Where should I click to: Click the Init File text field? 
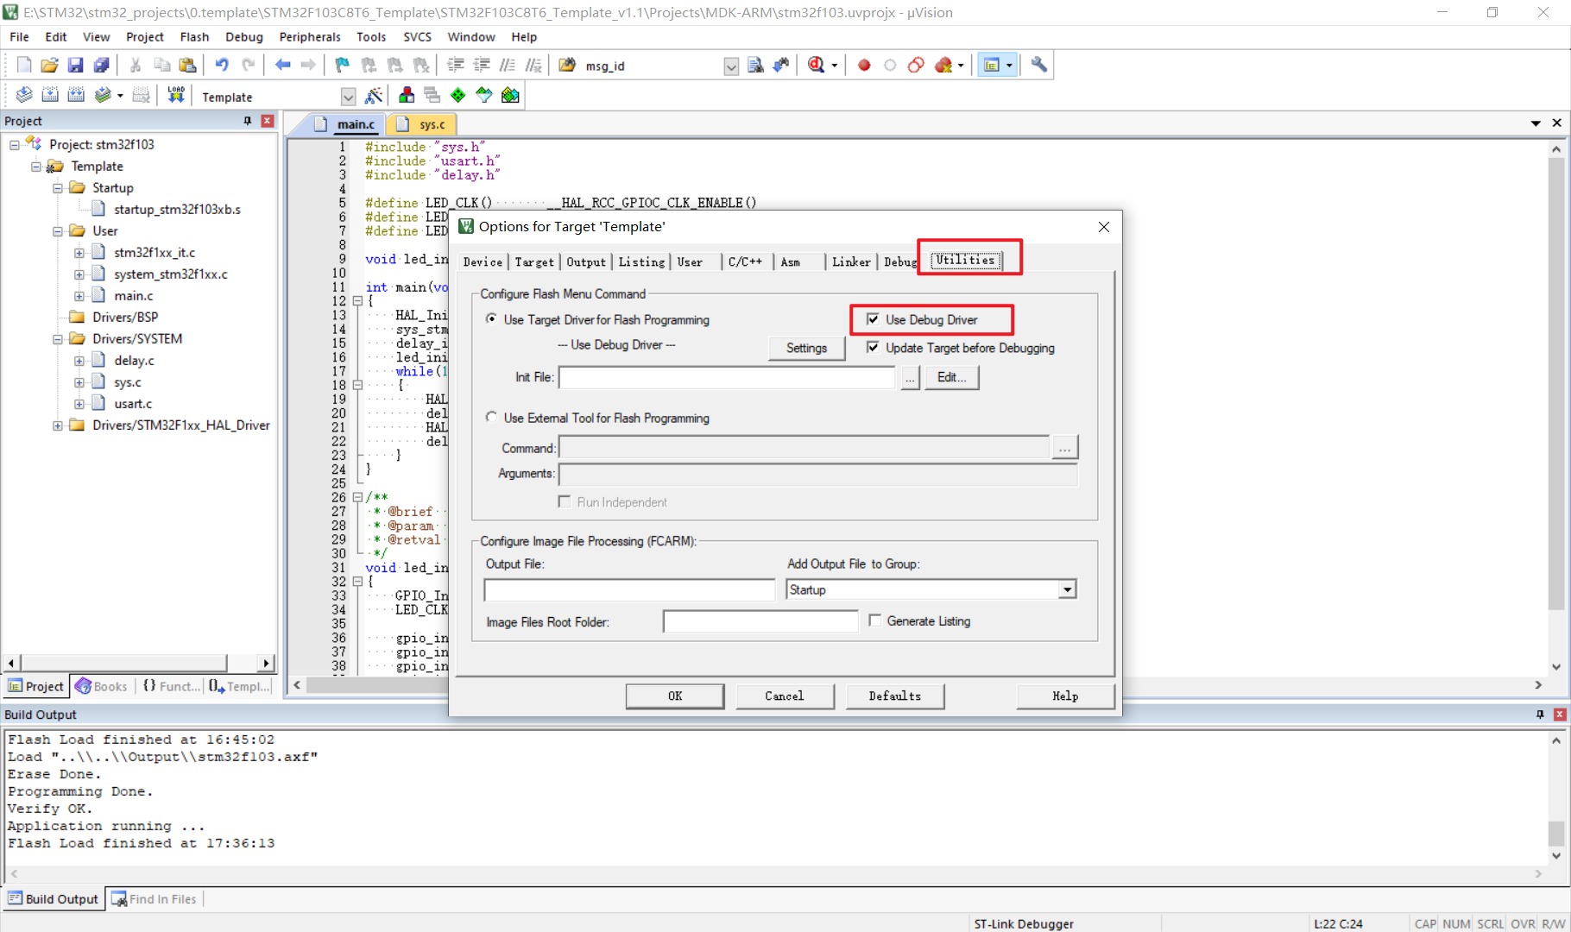pyautogui.click(x=727, y=377)
